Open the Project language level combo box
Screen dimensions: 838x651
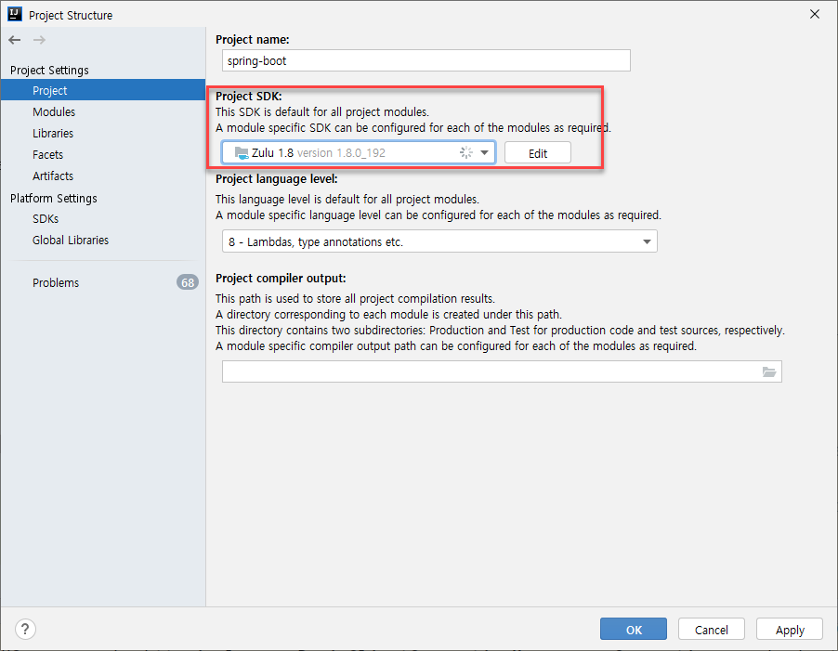click(x=439, y=241)
